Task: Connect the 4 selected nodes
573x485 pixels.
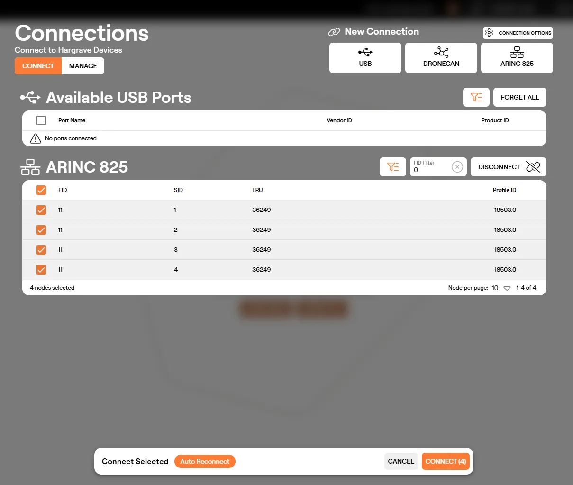Action: click(446, 461)
